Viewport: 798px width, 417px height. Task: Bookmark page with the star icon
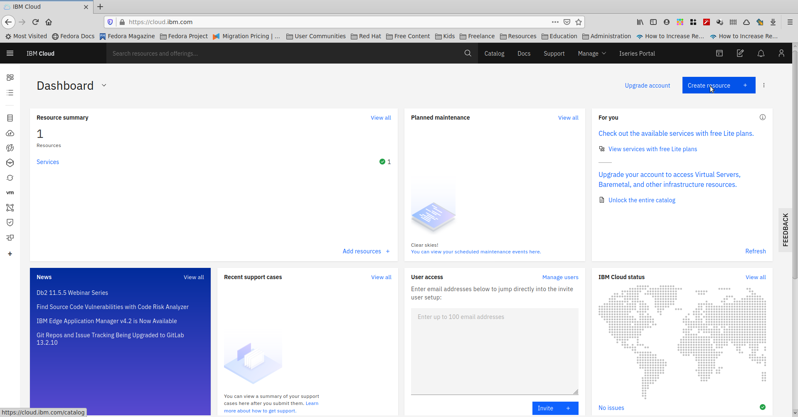tap(579, 22)
